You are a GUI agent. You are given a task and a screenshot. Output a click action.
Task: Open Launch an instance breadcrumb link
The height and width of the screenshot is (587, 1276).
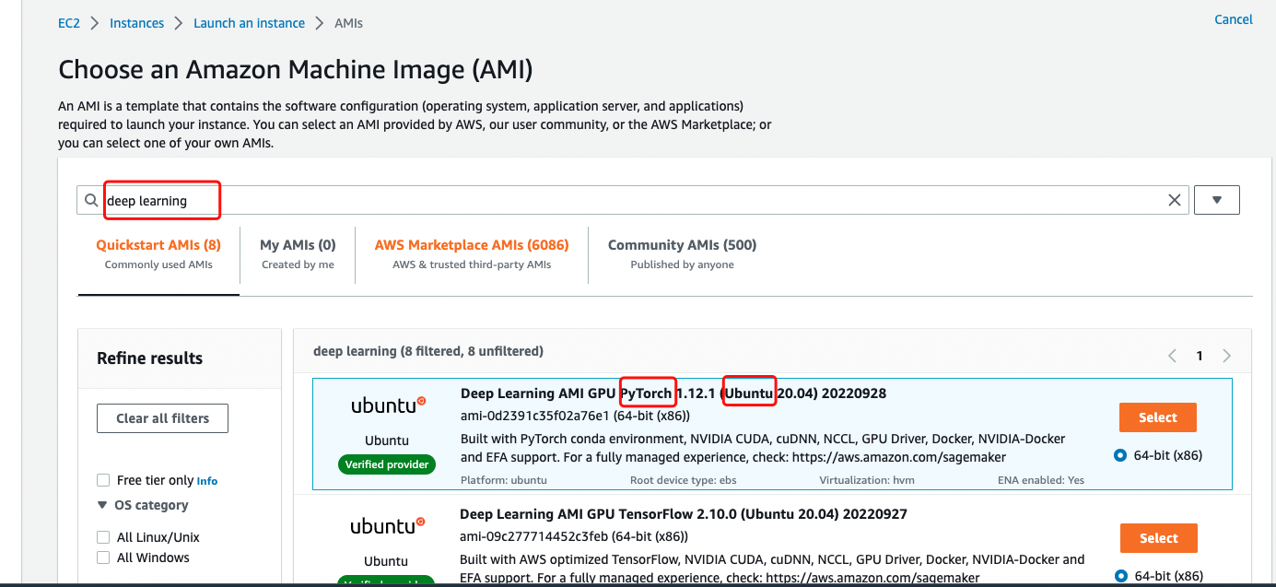click(249, 23)
